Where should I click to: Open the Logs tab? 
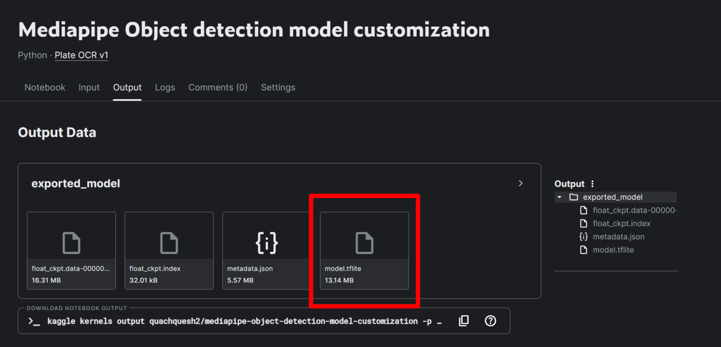pyautogui.click(x=165, y=87)
